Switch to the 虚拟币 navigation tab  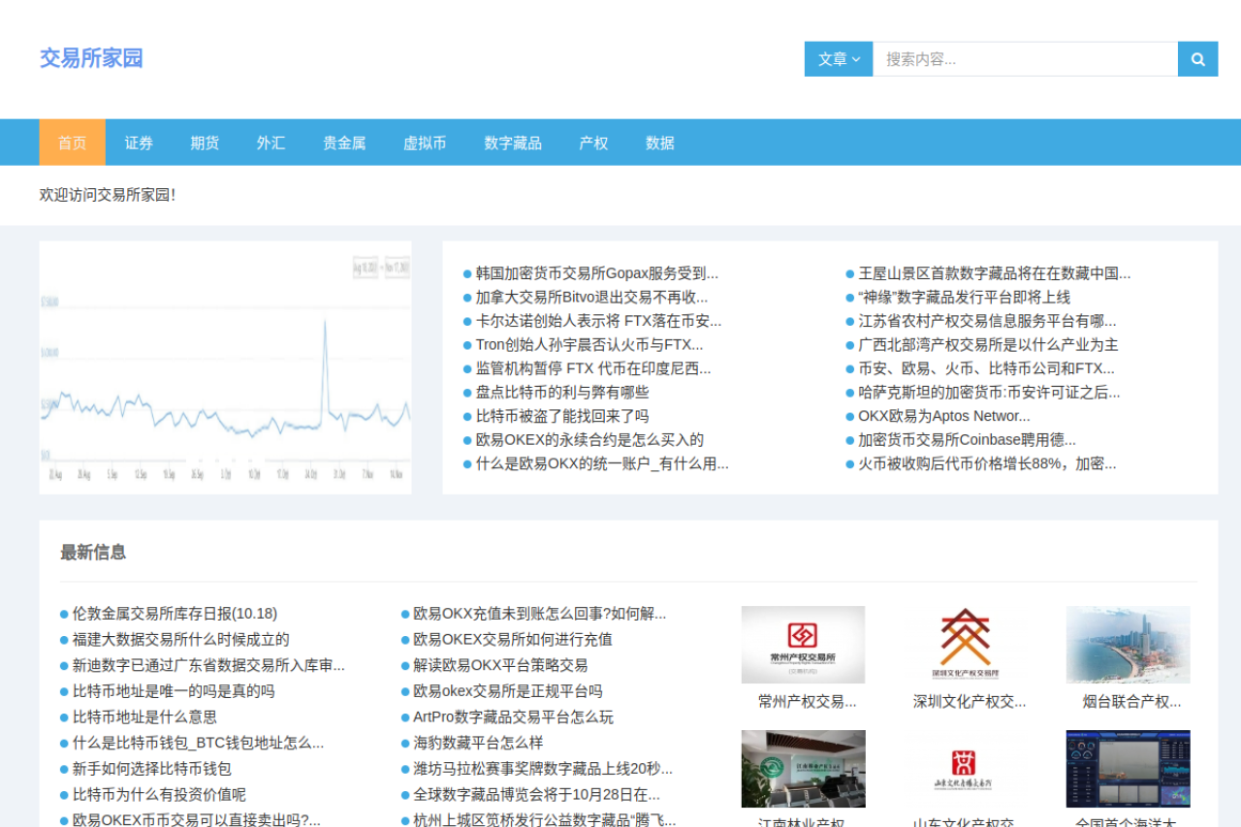(x=425, y=143)
